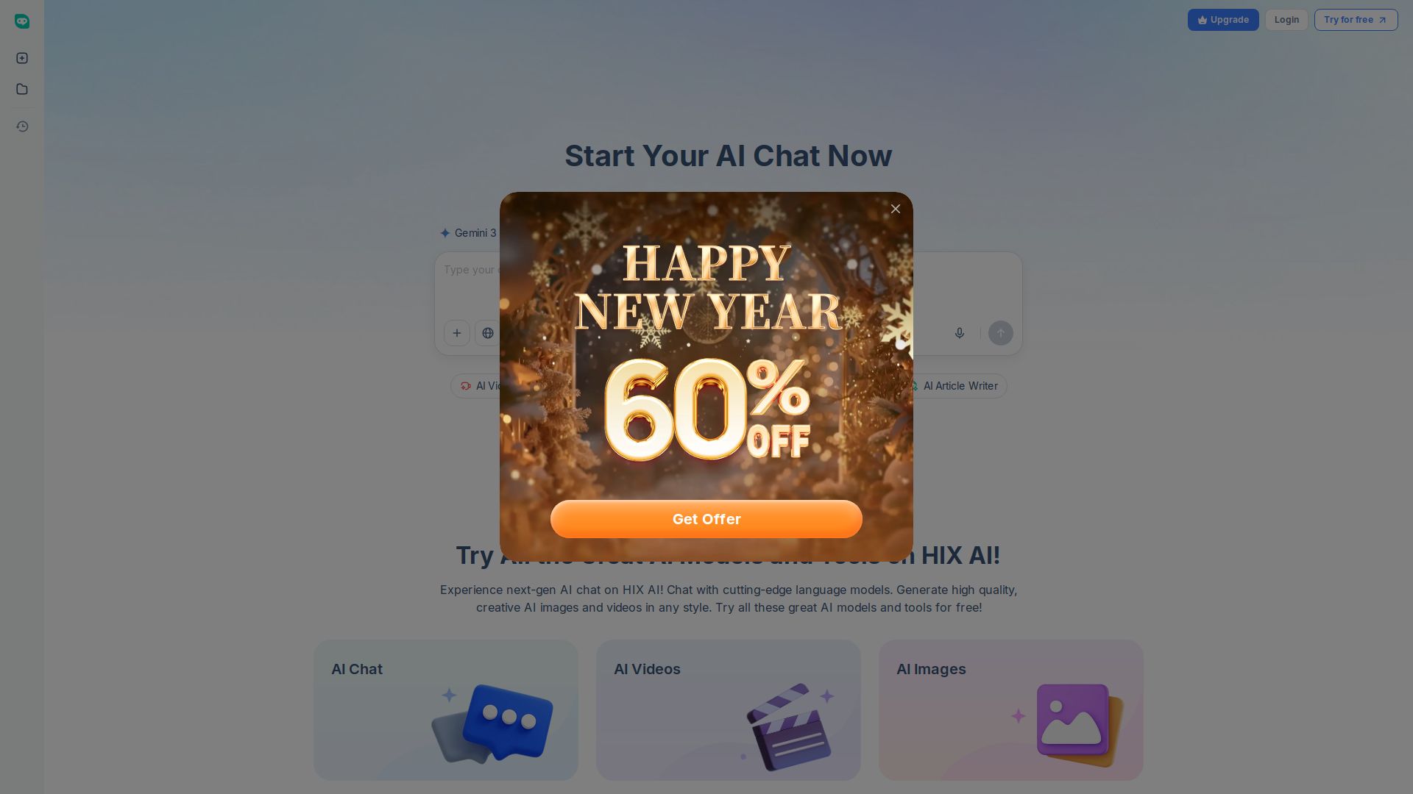
Task: Select the AI Article Writer chip
Action: 957,386
